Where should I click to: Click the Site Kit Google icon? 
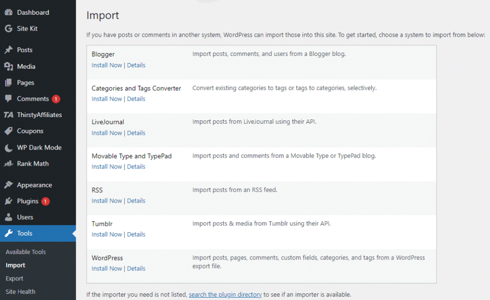coord(9,28)
